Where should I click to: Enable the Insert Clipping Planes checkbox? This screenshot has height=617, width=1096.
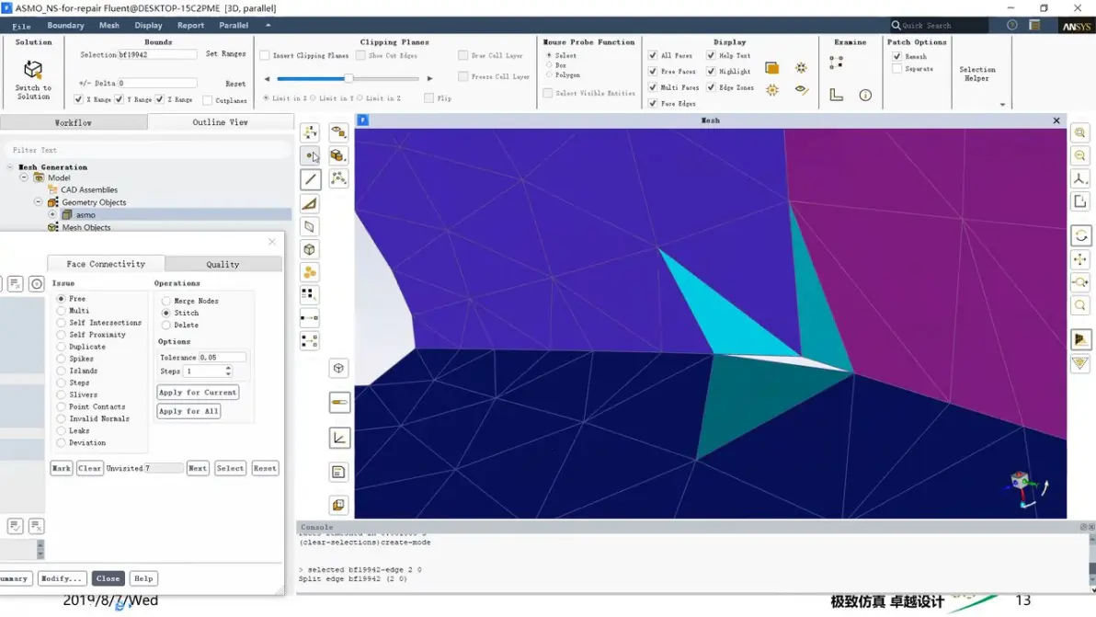tap(264, 55)
